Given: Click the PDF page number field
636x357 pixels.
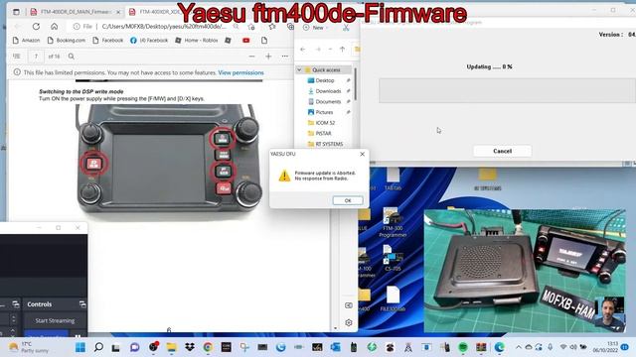Looking at the screenshot, I should pyautogui.click(x=36, y=57).
